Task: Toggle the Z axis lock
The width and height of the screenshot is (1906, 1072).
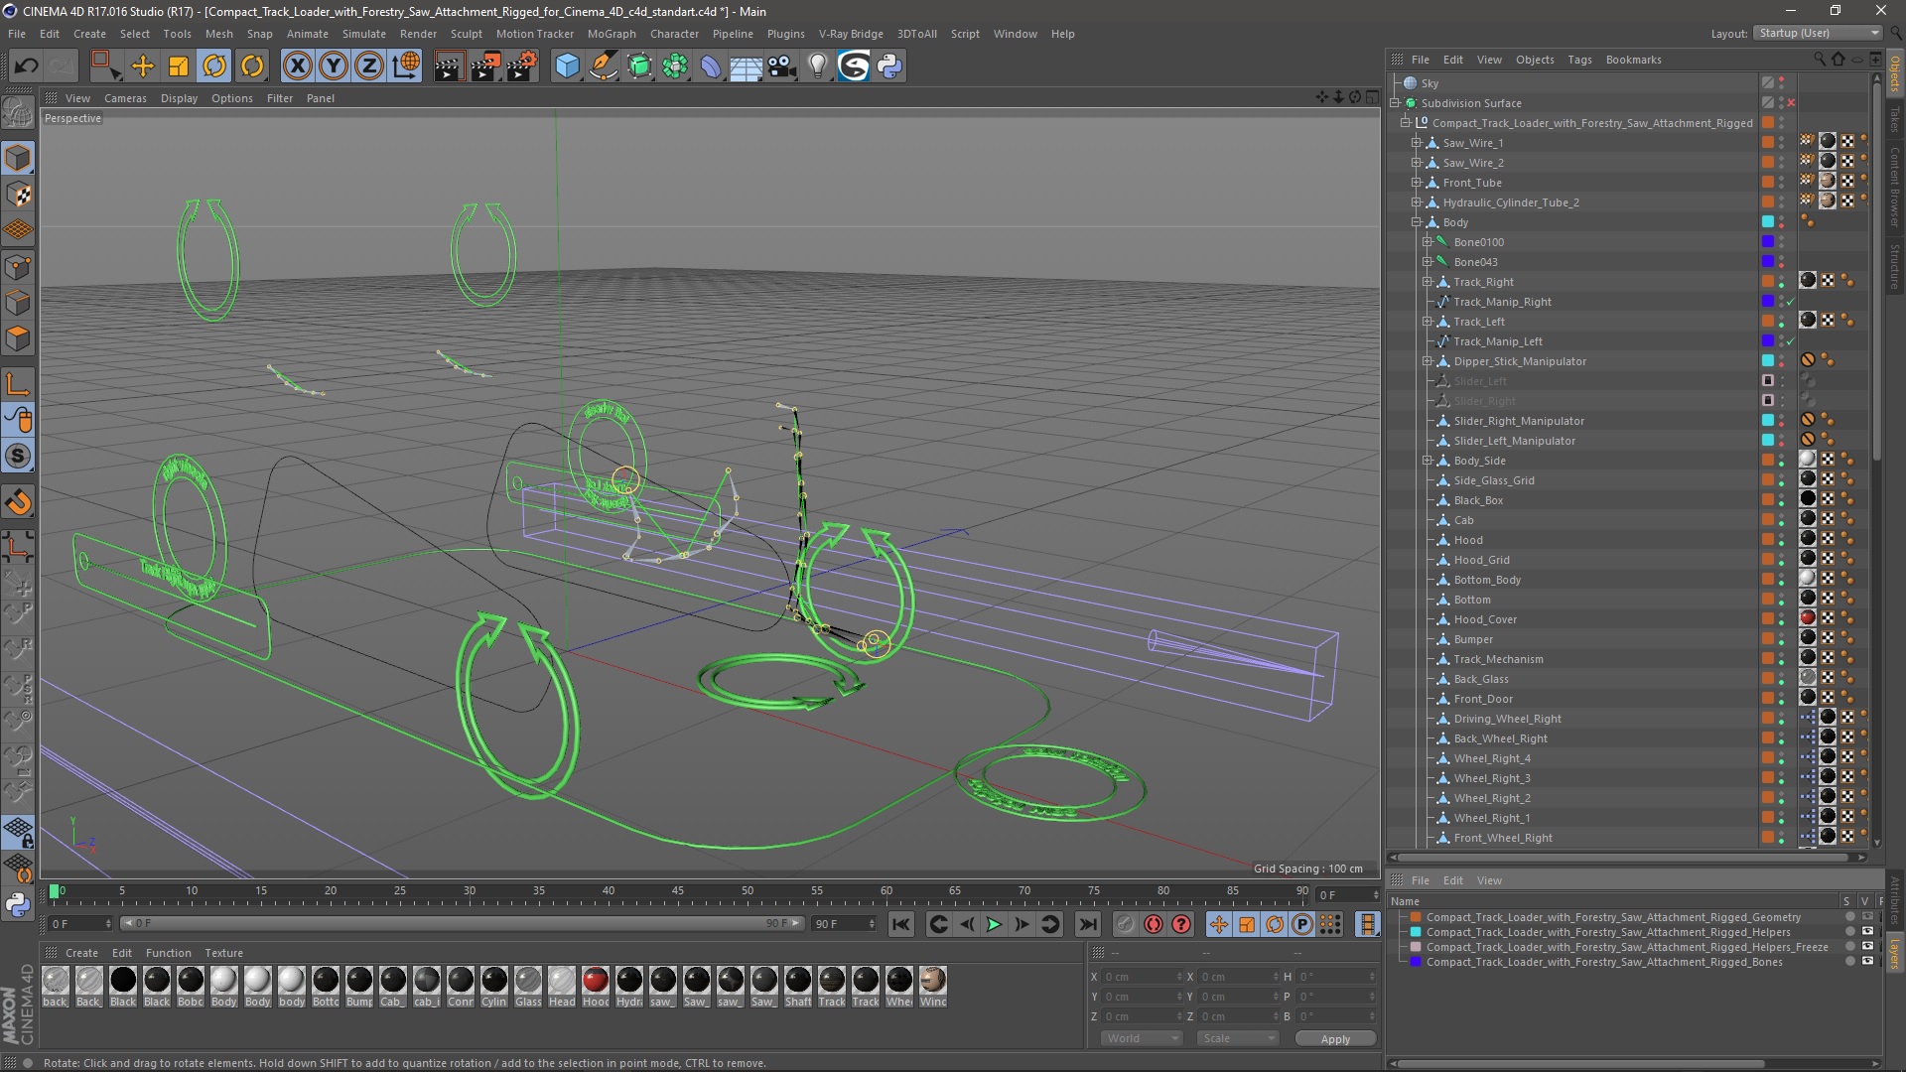Action: click(x=369, y=67)
